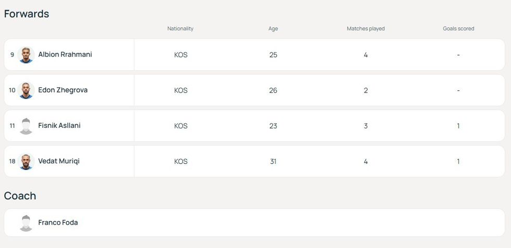
Task: Click Albion Rrahmani's KOS nationality
Action: 180,55
